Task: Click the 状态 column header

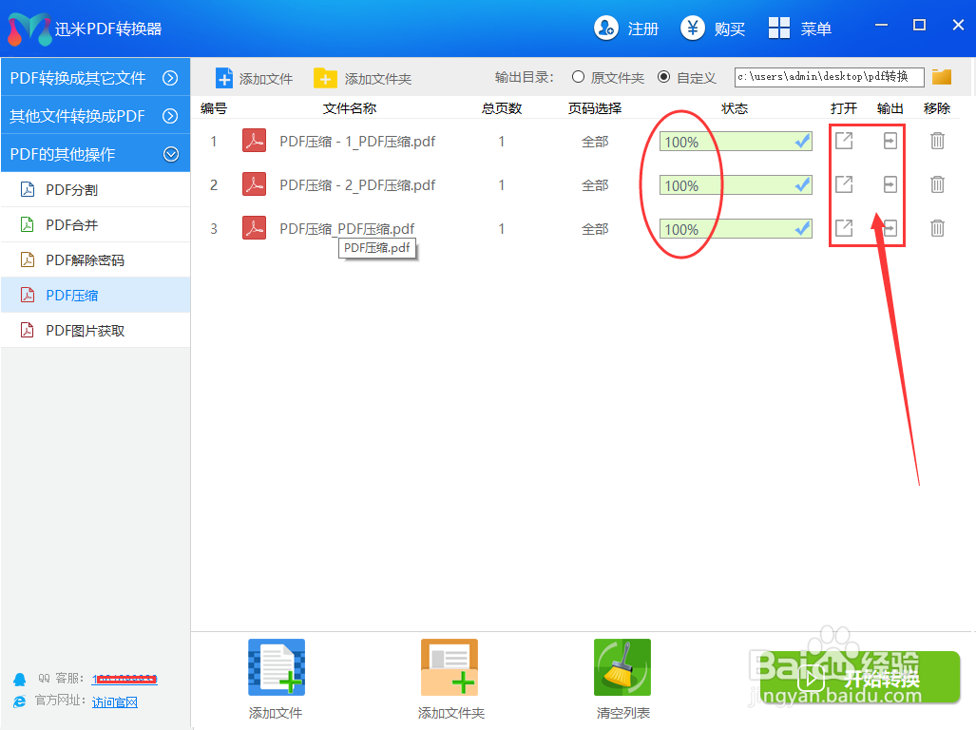Action: [x=735, y=108]
